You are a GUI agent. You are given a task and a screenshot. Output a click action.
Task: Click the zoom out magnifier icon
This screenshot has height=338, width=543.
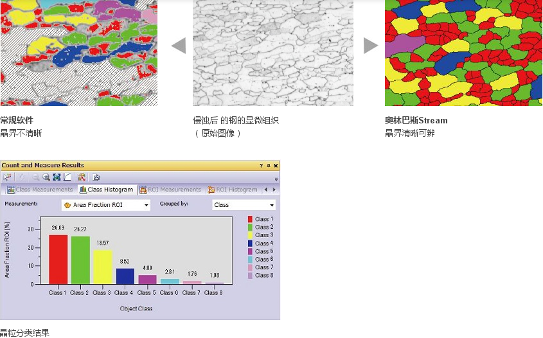tap(35, 177)
